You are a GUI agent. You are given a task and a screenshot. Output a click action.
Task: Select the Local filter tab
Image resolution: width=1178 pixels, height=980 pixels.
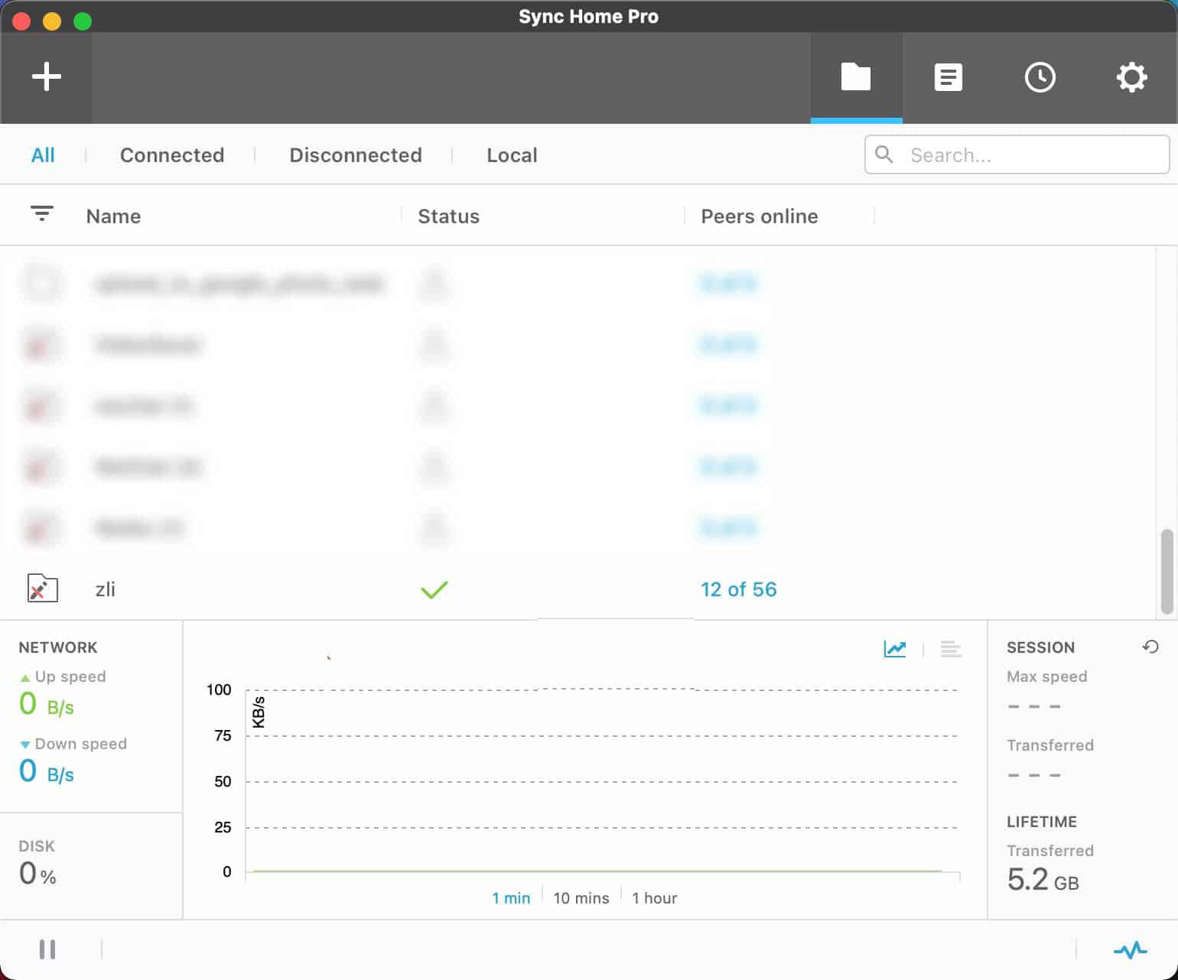click(x=512, y=155)
